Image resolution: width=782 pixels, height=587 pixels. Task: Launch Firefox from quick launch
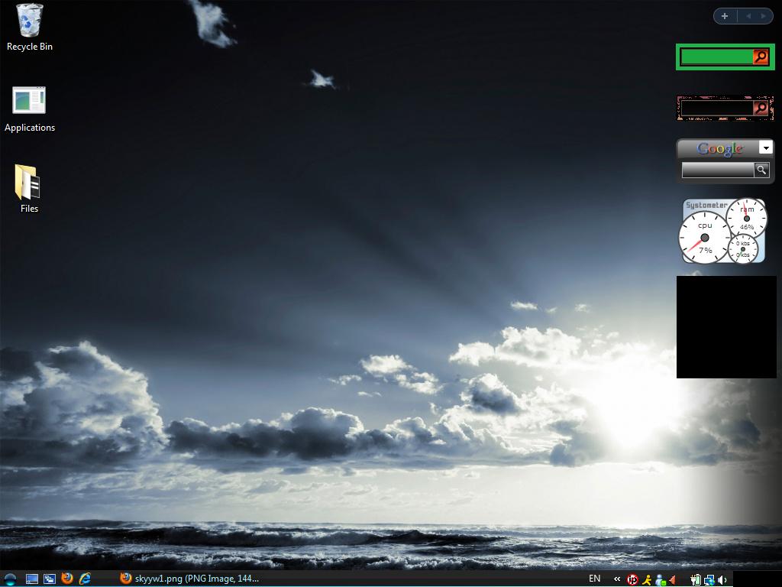tap(67, 579)
